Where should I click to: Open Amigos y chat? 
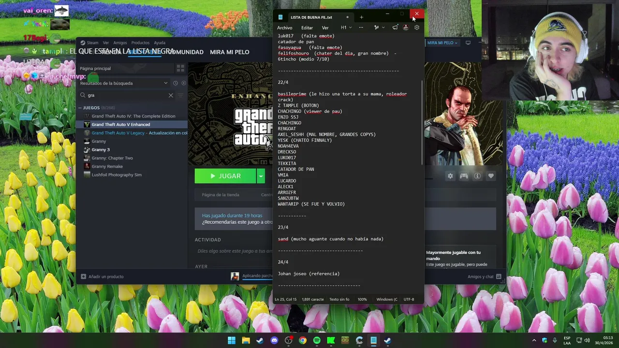coord(484,276)
